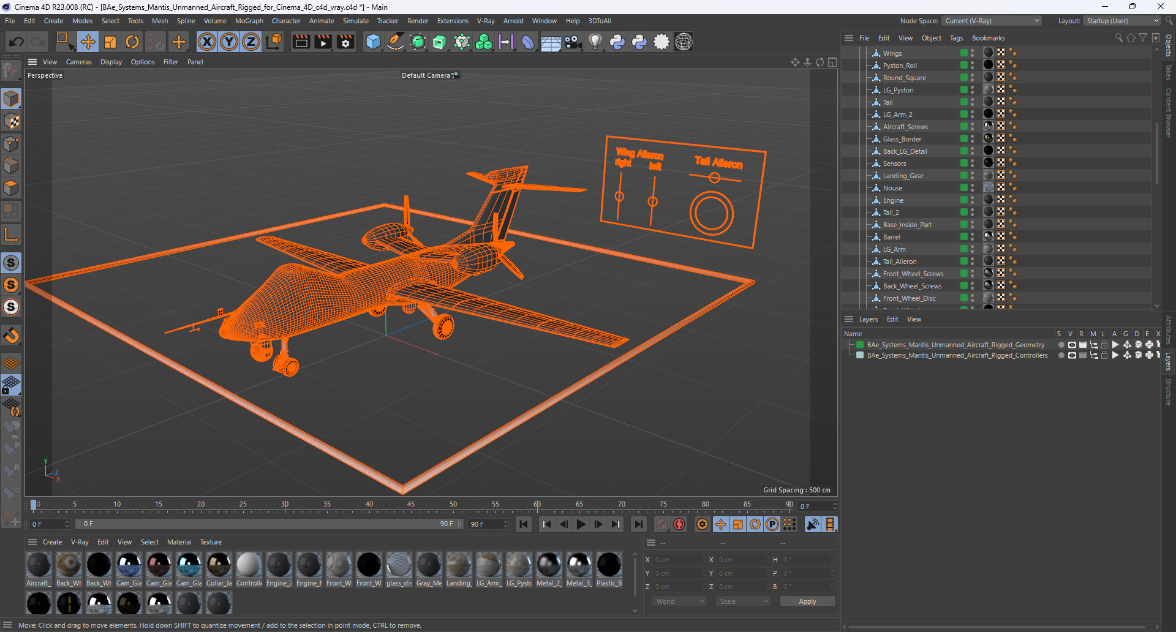Click the Geometry layer green color swatch
This screenshot has height=632, width=1176.
pos(860,345)
